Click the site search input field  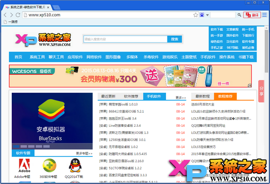click(x=126, y=39)
